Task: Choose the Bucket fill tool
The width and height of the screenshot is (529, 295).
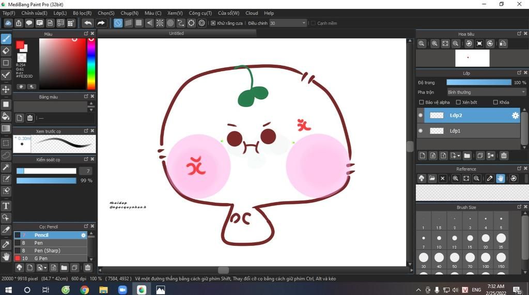Action: point(6,116)
